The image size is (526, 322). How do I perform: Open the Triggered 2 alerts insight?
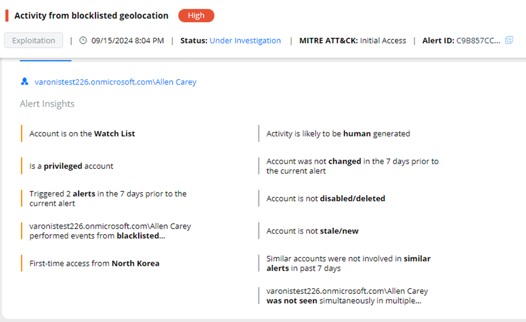(x=108, y=198)
